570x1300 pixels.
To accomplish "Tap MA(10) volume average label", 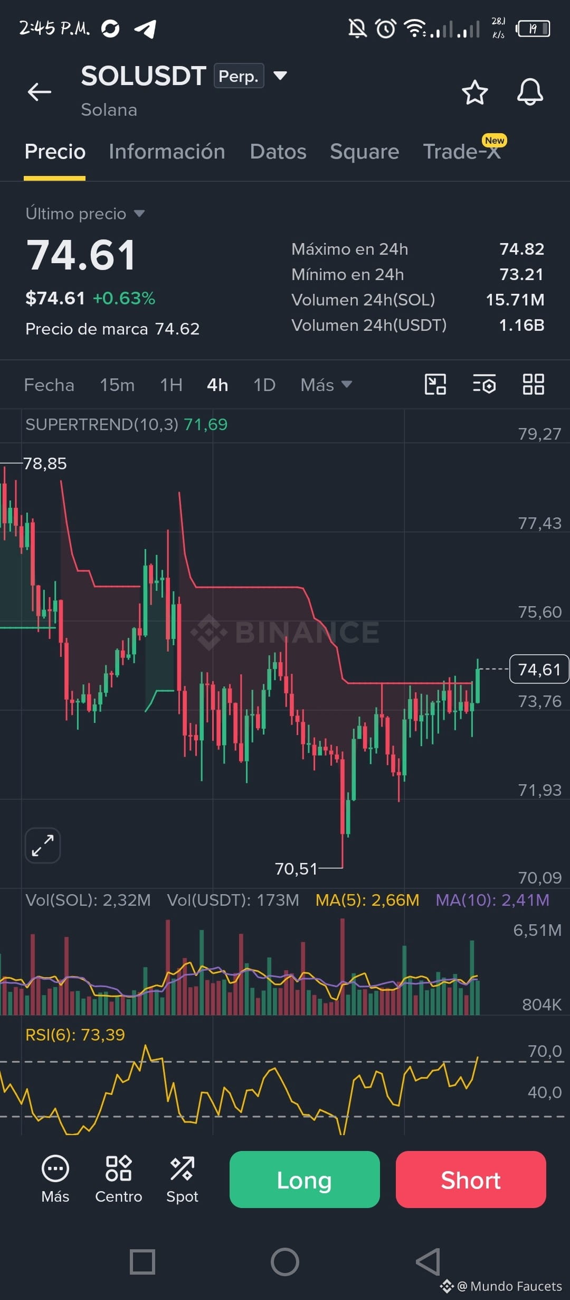I will pos(492,900).
